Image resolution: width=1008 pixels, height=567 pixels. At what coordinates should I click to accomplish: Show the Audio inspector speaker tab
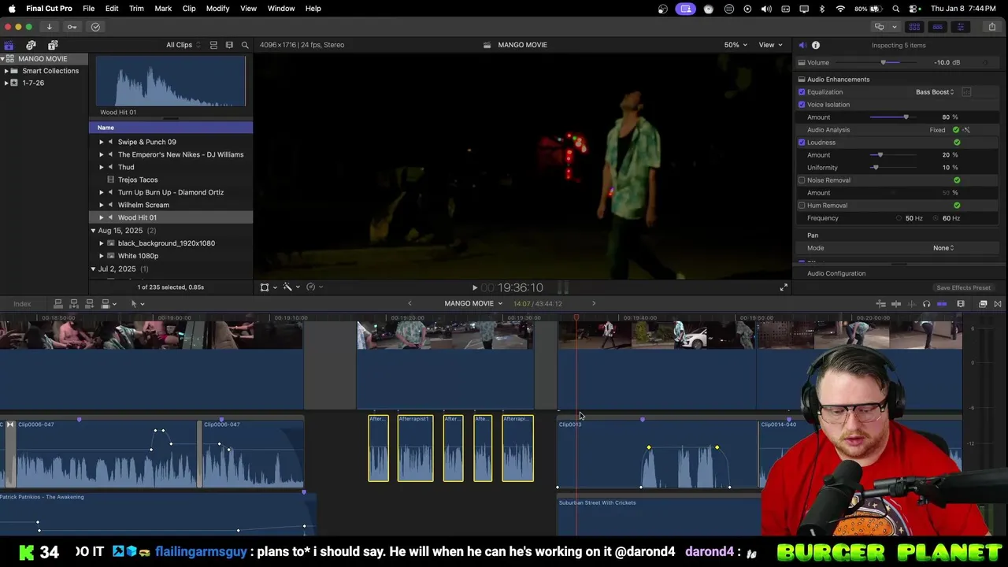click(x=802, y=45)
